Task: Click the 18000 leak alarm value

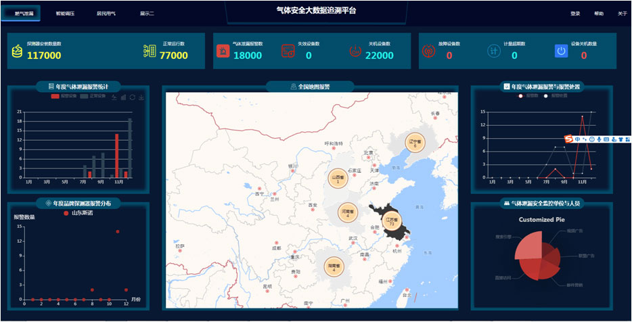Action: pyautogui.click(x=248, y=55)
